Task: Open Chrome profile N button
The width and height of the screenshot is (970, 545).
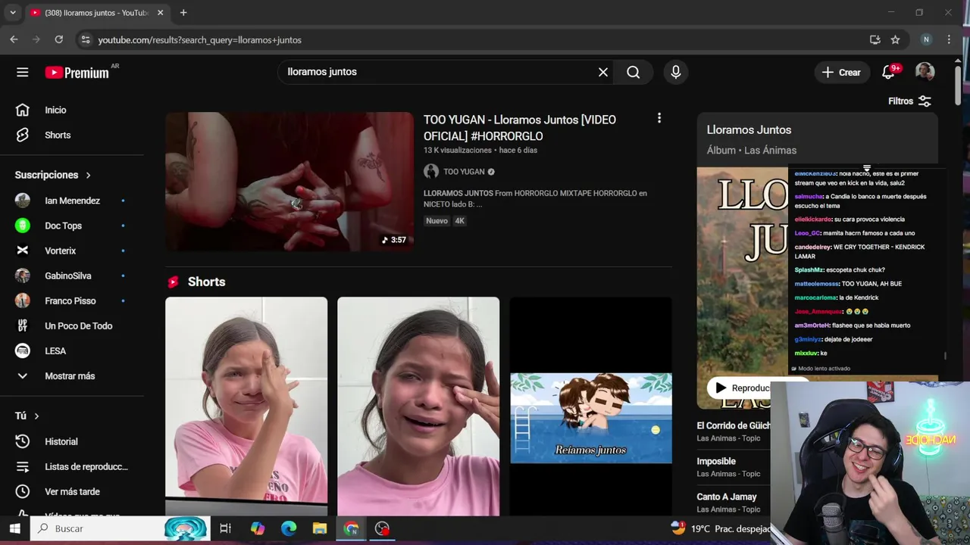Action: (x=926, y=39)
